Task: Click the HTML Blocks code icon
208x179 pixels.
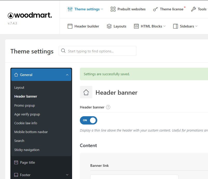Action: click(x=136, y=26)
